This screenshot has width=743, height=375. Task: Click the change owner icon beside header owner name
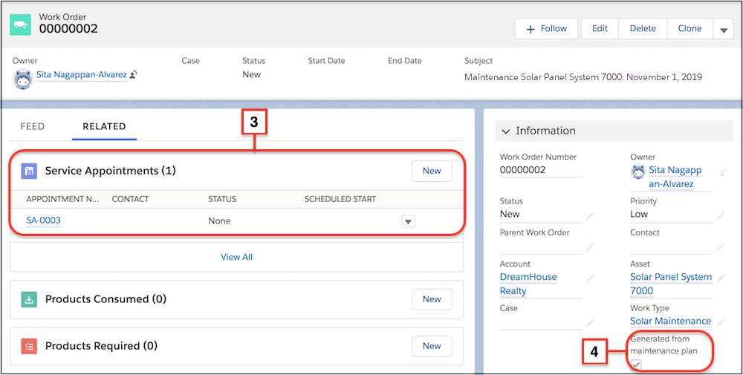[x=134, y=74]
